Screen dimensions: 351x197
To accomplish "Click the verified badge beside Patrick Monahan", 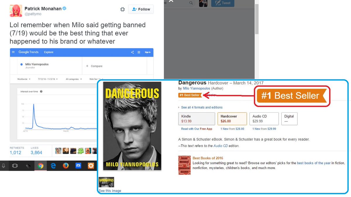I will (x=65, y=8).
